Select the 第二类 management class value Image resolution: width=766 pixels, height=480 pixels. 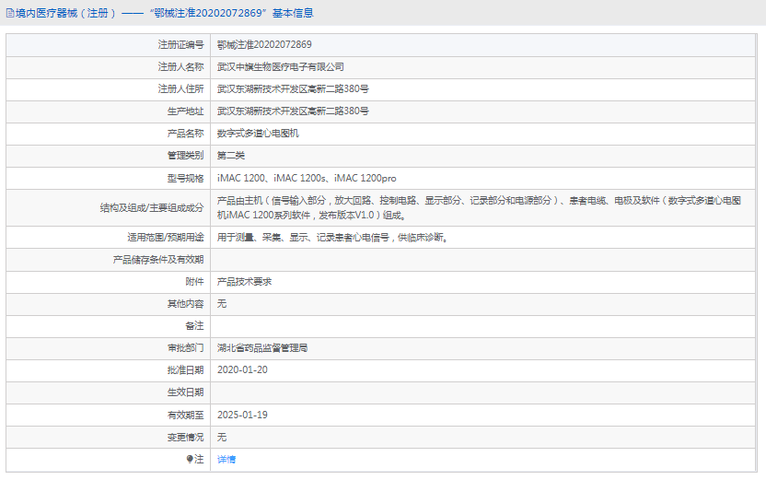[x=230, y=156]
